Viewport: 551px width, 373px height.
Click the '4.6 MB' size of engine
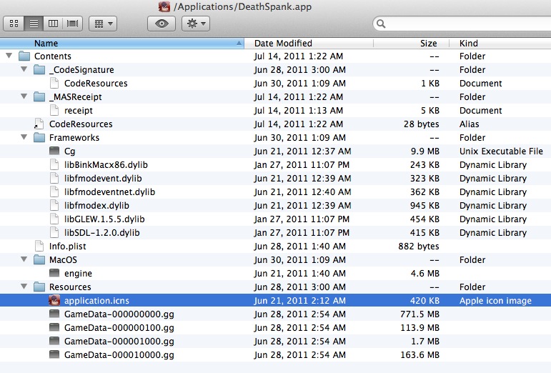(x=425, y=273)
